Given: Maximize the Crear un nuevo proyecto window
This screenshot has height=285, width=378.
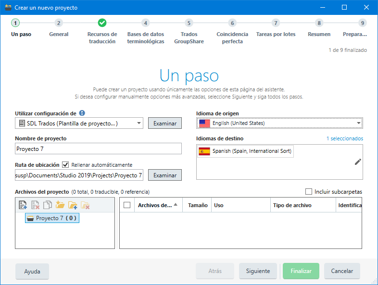Looking at the screenshot, I should click(x=344, y=8).
